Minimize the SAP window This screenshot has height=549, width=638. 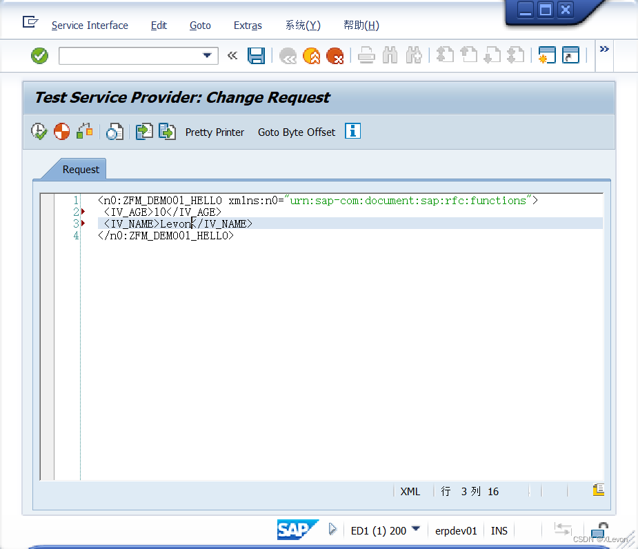click(526, 10)
